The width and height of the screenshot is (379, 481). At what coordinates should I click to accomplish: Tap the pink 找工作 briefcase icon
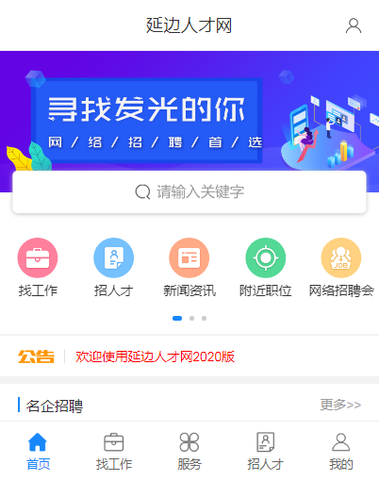pyautogui.click(x=38, y=257)
